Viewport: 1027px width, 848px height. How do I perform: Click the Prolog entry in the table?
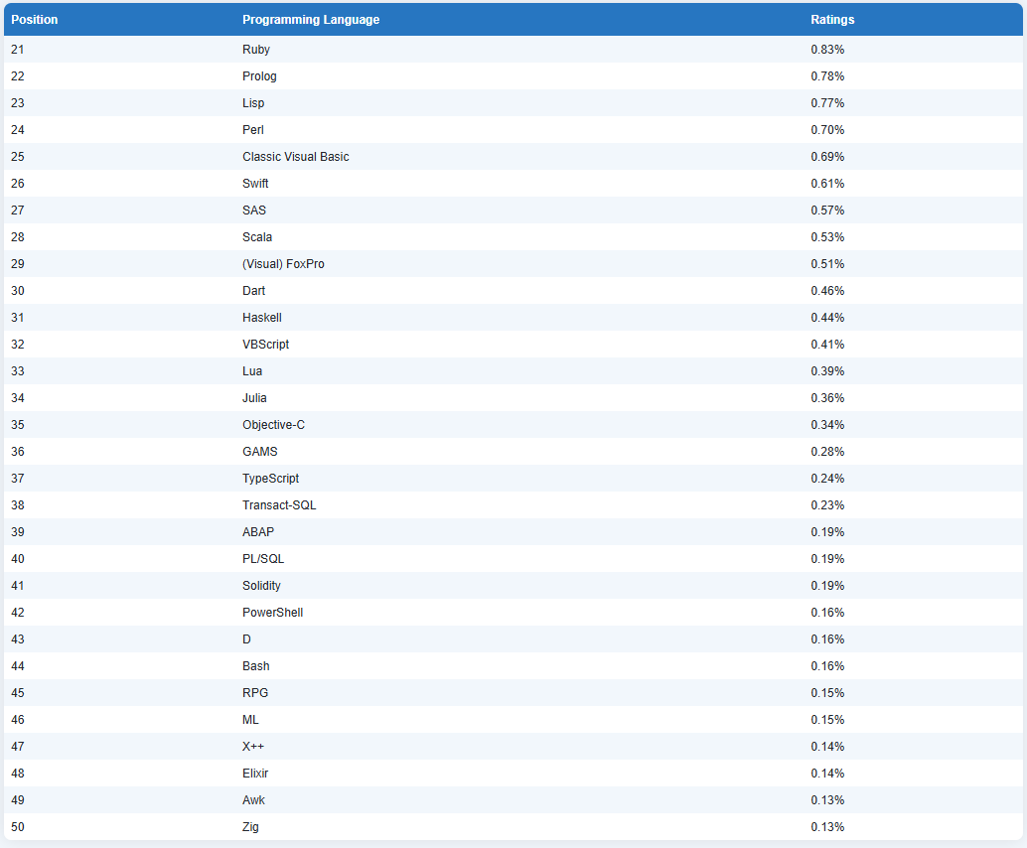[259, 76]
